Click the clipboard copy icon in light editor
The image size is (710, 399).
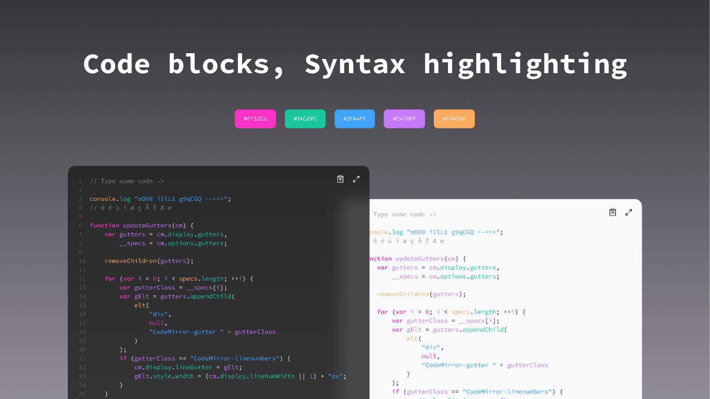coord(613,212)
